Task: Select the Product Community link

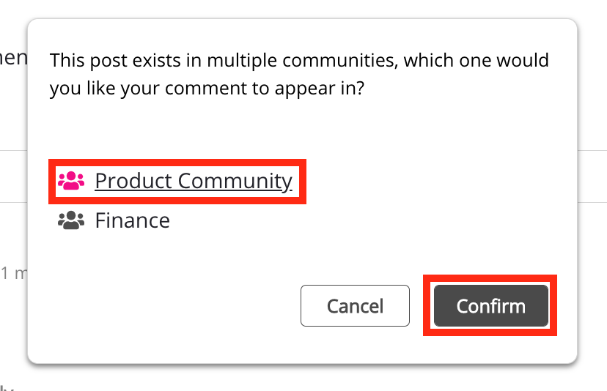Action: point(194,181)
